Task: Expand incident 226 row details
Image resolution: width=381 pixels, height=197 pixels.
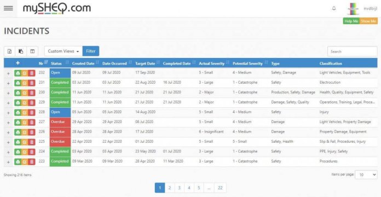Action: point(8,132)
